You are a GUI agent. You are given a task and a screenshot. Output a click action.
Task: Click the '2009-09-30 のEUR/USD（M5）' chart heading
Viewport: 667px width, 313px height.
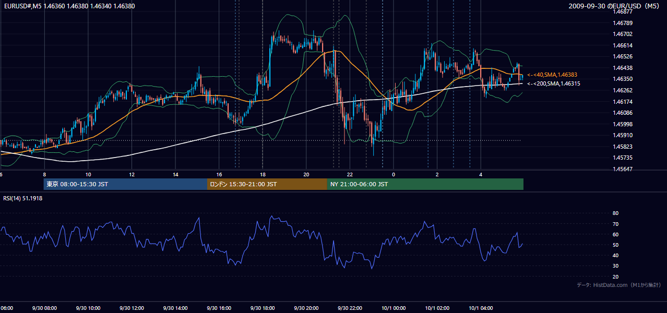(615, 6)
